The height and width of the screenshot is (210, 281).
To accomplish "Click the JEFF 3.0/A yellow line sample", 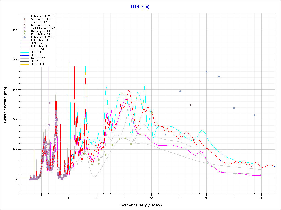I will pos(25,64).
